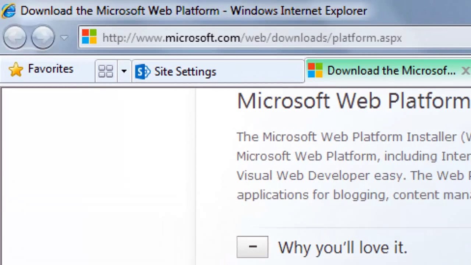The image size is (471, 265).
Task: Go back with the Back arrow button
Action: [x=15, y=37]
